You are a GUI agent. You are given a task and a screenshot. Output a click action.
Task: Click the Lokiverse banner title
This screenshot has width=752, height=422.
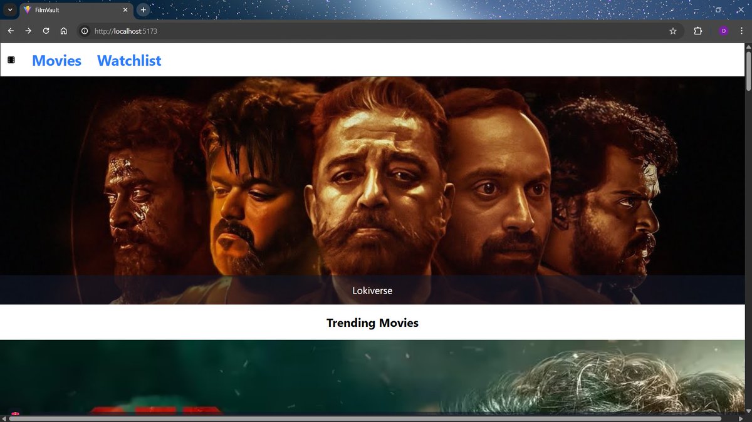pyautogui.click(x=372, y=291)
